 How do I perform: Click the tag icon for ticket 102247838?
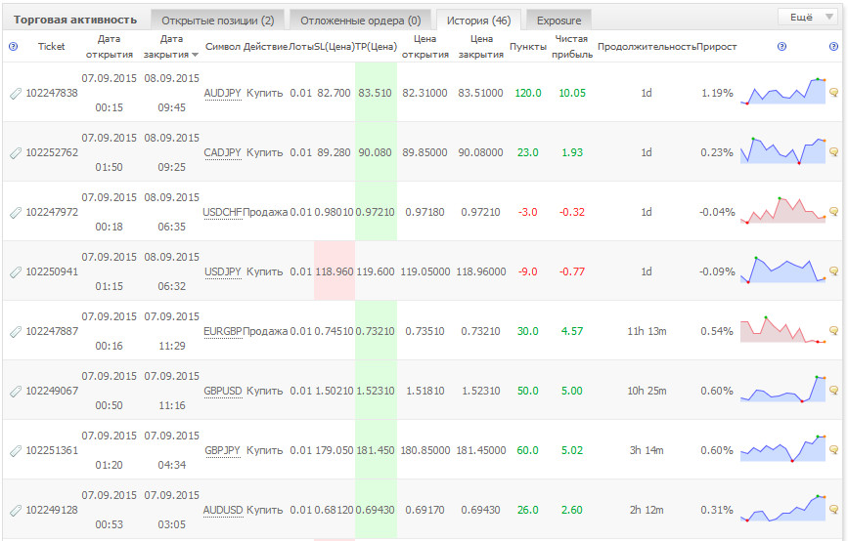(x=16, y=94)
